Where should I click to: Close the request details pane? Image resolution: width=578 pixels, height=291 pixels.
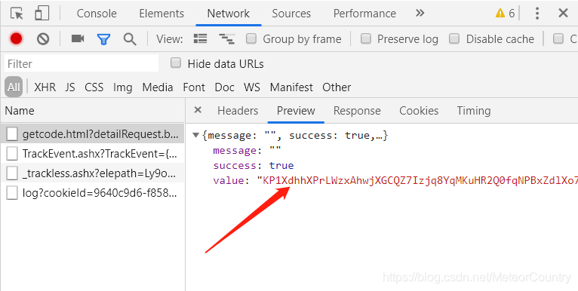198,110
